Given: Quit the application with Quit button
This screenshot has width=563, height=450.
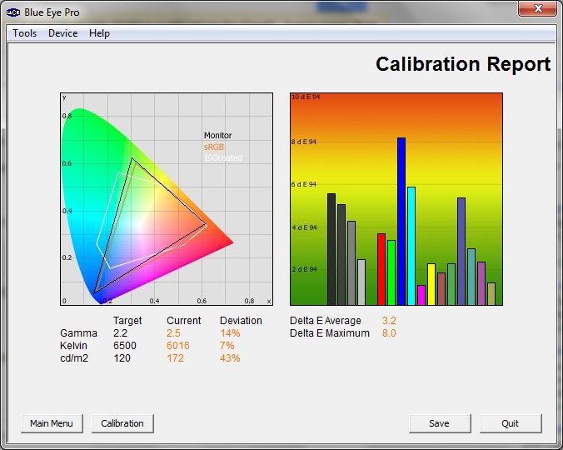Looking at the screenshot, I should pos(511,423).
